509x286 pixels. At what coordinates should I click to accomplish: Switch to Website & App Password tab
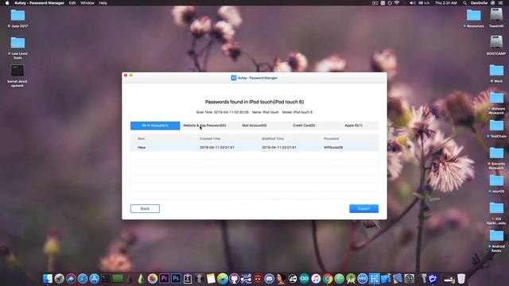204,126
